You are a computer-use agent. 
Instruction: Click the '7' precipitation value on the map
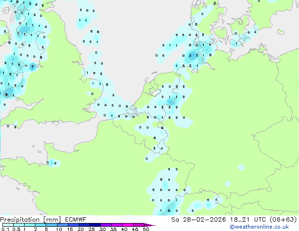[x=33, y=67]
